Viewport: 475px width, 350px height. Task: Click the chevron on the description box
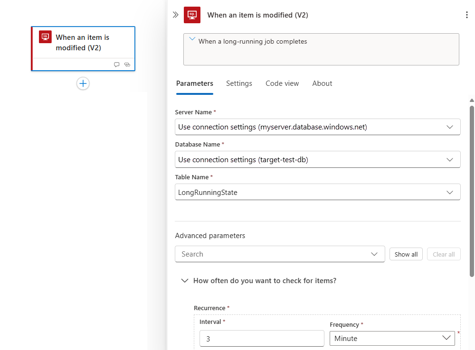192,41
